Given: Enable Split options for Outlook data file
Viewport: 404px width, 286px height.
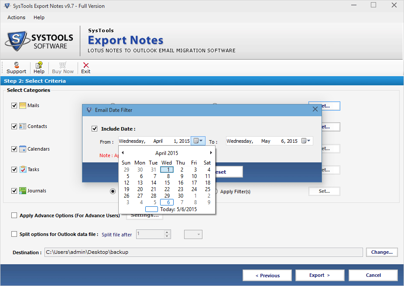Looking at the screenshot, I should pos(14,234).
